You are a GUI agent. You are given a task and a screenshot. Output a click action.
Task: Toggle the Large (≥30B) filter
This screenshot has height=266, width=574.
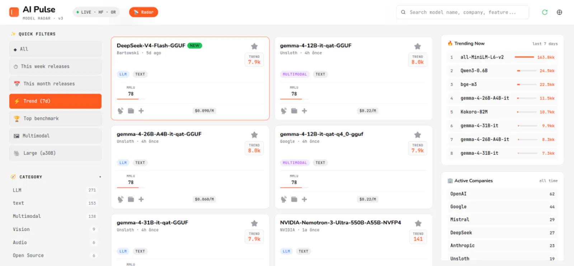point(55,153)
